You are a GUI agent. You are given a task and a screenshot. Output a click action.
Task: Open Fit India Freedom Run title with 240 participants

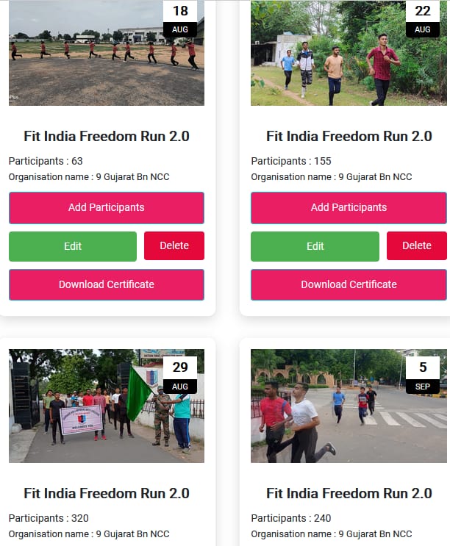(349, 493)
